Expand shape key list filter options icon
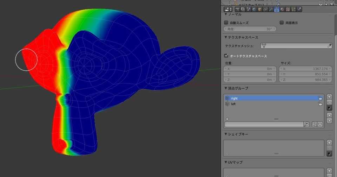This screenshot has width=337, height=177. point(227,154)
